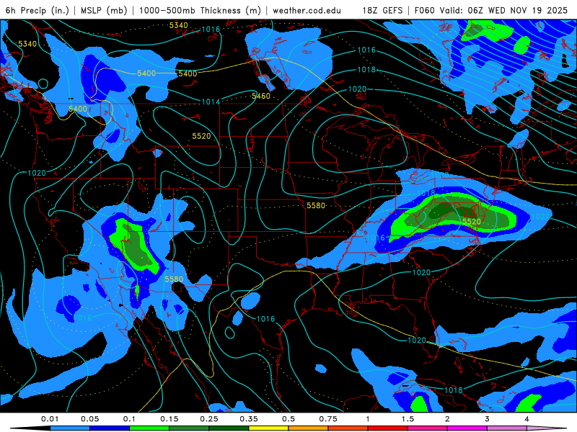Click the '0.15' legend value
577x432 pixels.
169,419
